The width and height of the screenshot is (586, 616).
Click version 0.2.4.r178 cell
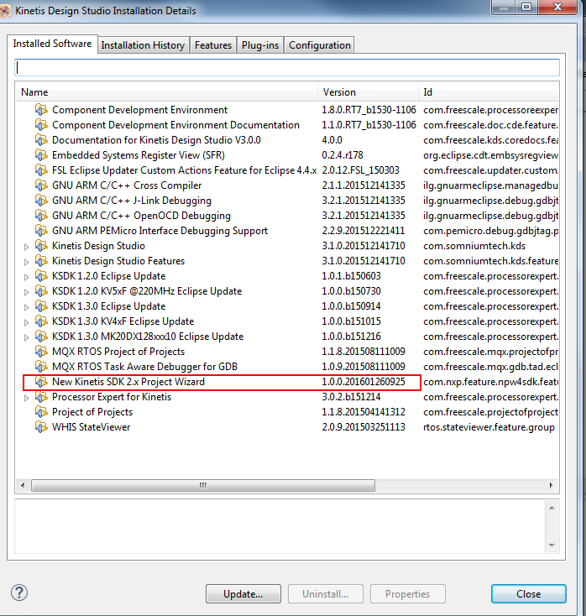click(343, 155)
